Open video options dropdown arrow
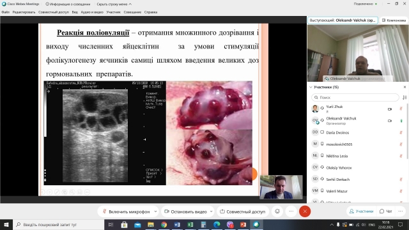The width and height of the screenshot is (409, 230). click(x=211, y=211)
